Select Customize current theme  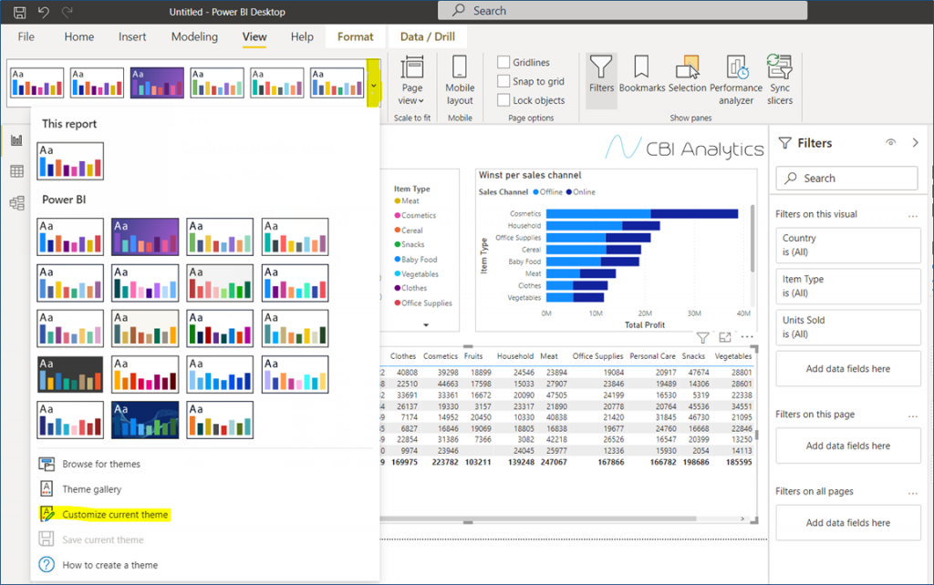point(115,514)
